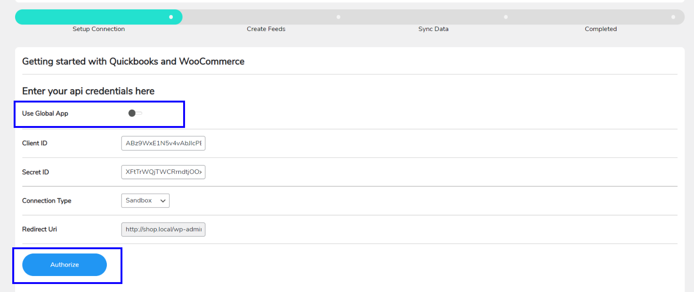This screenshot has width=694, height=292.
Task: Click the Secret ID label text
Action: (35, 172)
